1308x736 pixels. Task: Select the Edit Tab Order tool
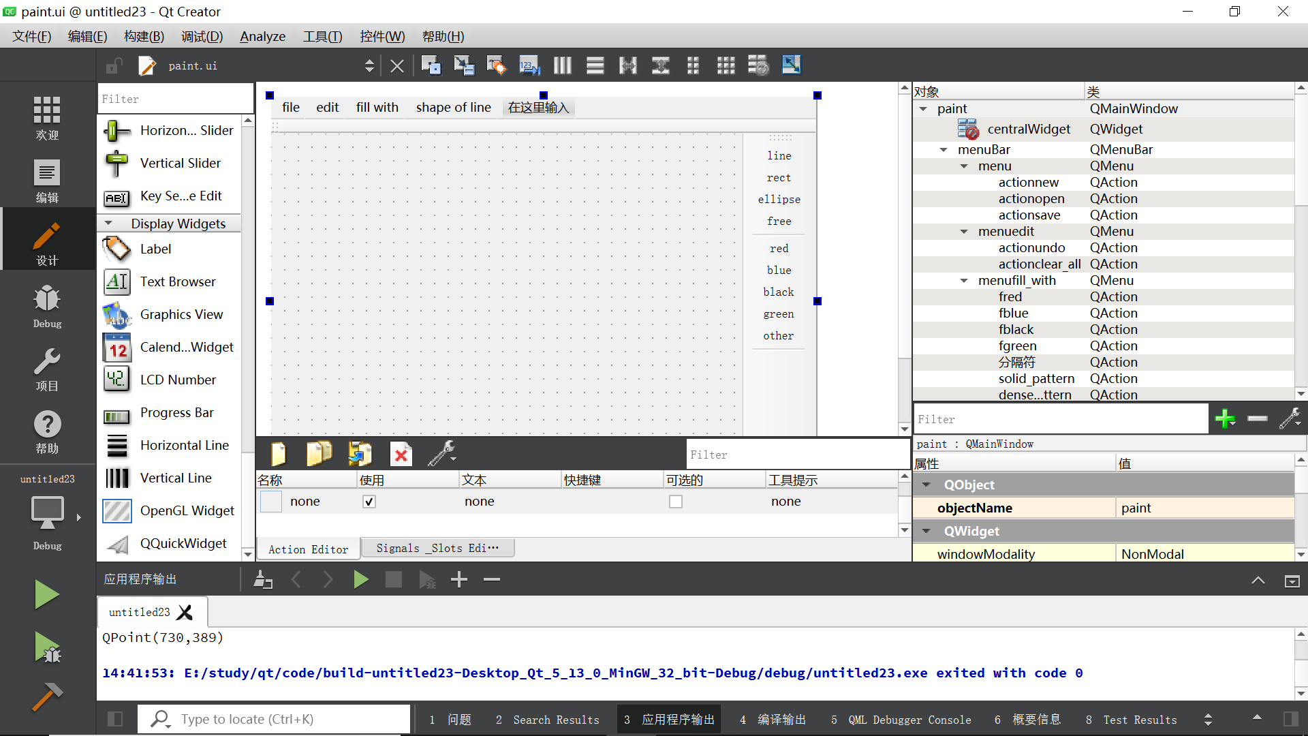pos(529,65)
